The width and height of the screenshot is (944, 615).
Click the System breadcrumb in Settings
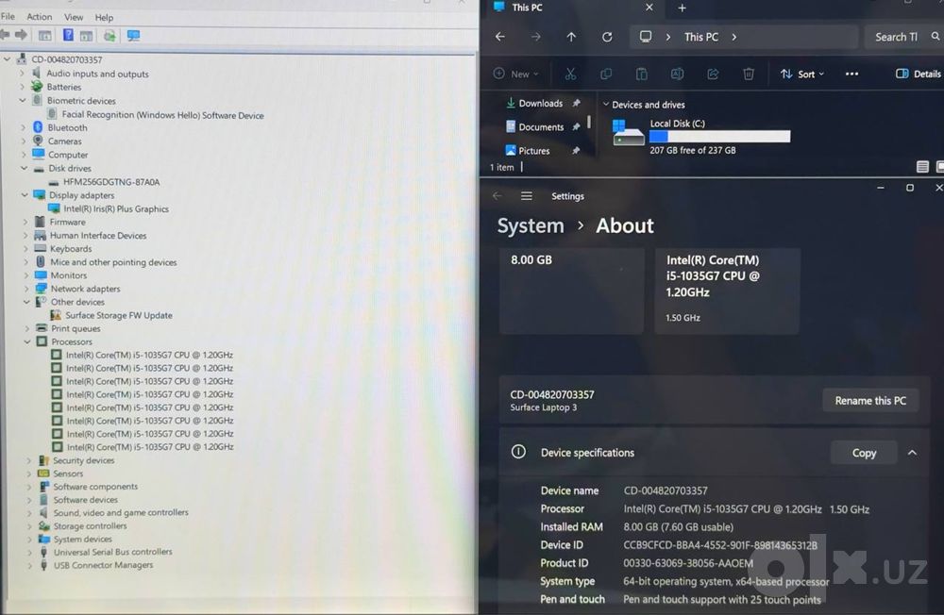pos(531,225)
